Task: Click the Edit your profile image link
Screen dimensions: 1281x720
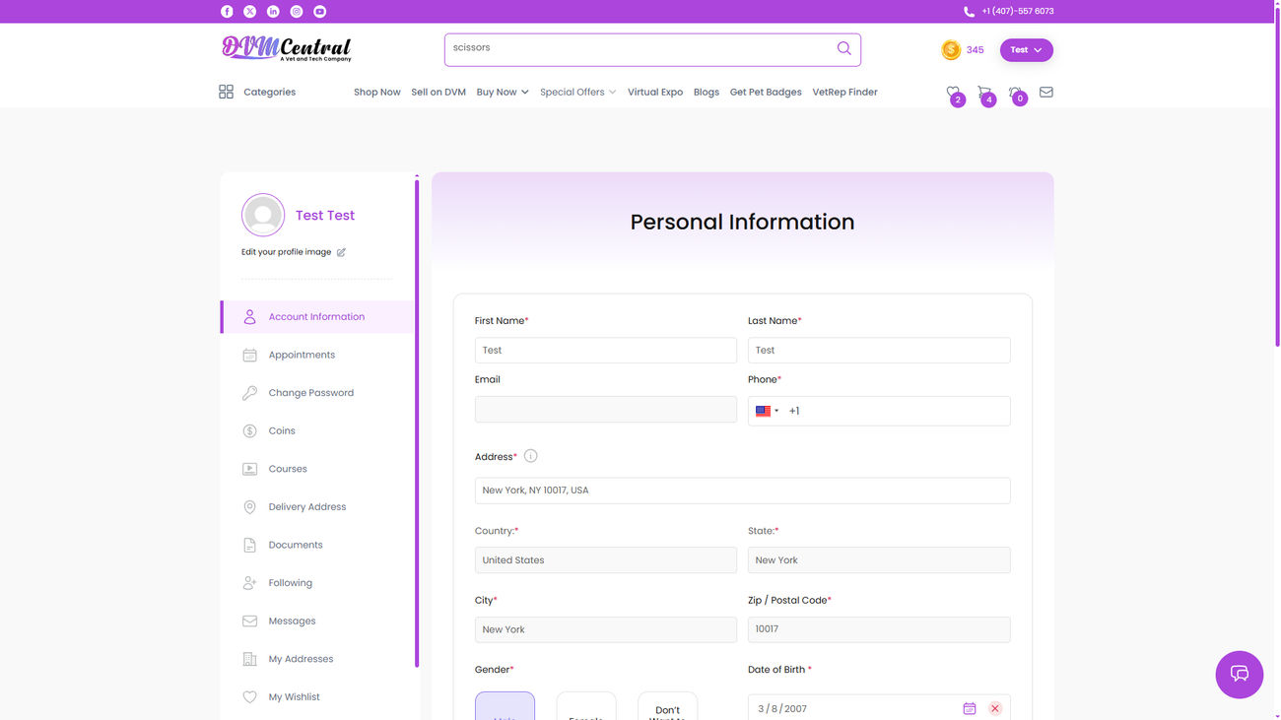Action: [286, 252]
